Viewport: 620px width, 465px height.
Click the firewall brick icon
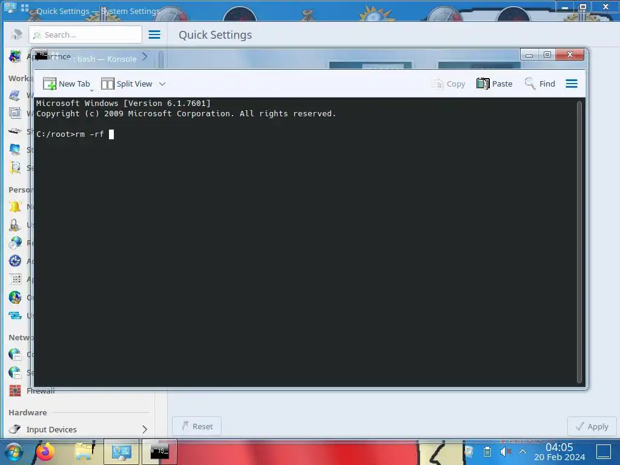point(15,391)
